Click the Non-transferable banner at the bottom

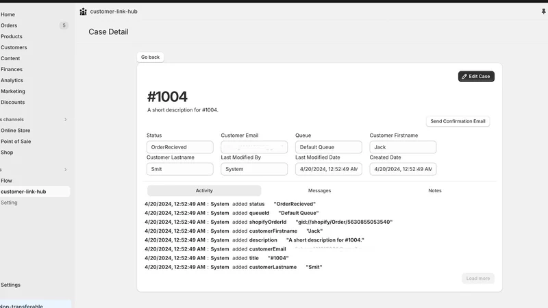pos(35,305)
